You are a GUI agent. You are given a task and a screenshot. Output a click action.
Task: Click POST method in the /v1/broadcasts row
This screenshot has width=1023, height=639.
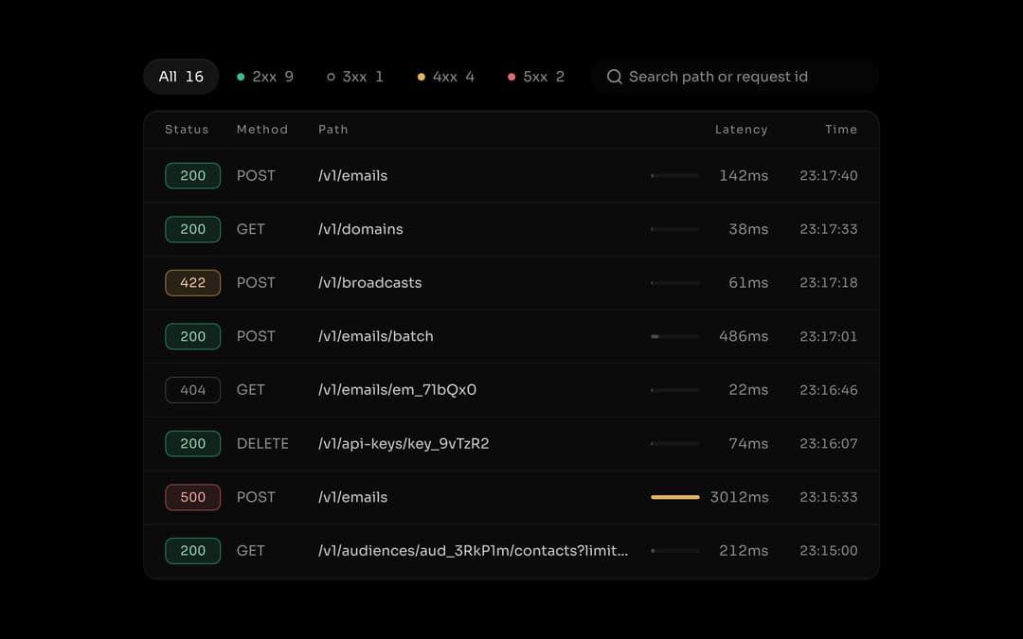coord(256,283)
